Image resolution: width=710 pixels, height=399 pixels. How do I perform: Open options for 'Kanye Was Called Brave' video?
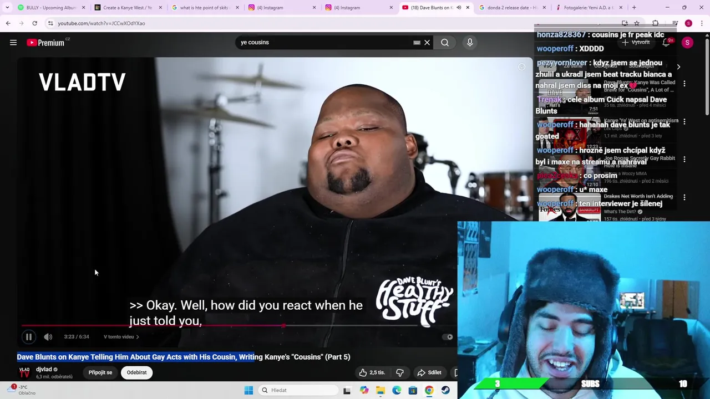pyautogui.click(x=684, y=84)
